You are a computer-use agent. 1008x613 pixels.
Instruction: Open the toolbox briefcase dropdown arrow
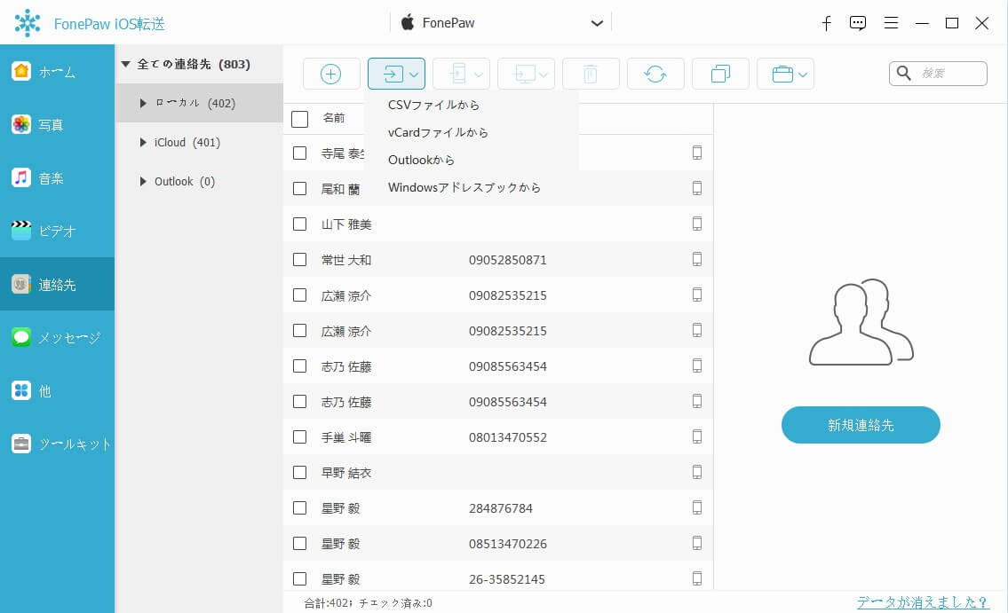pos(803,75)
